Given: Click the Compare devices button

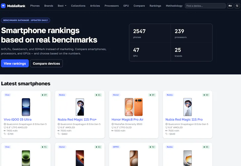Looking at the screenshot, I should pyautogui.click(x=46, y=63).
